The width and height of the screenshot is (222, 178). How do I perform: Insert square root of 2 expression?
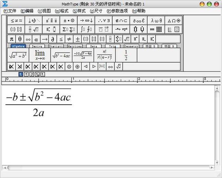tap(119, 66)
